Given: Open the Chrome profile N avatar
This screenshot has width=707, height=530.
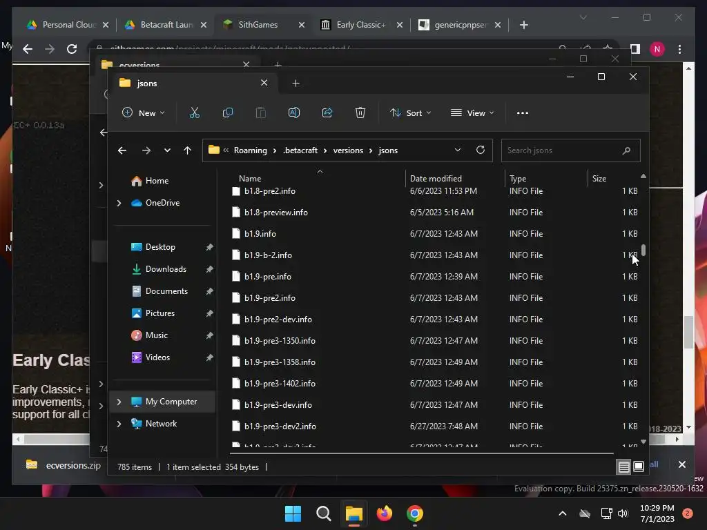Looking at the screenshot, I should tap(657, 49).
